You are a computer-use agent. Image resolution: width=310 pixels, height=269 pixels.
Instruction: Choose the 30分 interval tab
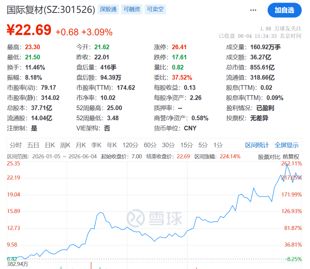pos(168,145)
